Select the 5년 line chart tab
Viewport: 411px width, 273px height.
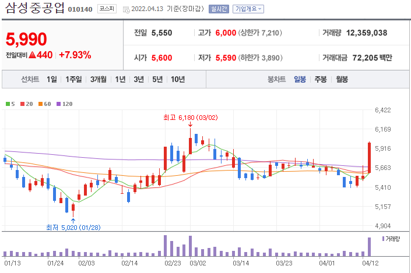pyautogui.click(x=157, y=79)
